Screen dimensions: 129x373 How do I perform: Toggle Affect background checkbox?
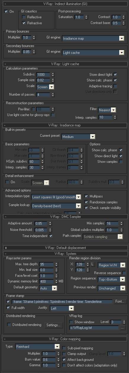[x=64, y=360]
